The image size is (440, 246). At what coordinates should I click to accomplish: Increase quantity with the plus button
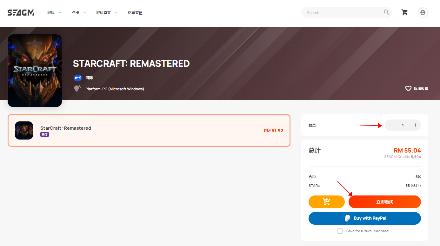pyautogui.click(x=416, y=125)
